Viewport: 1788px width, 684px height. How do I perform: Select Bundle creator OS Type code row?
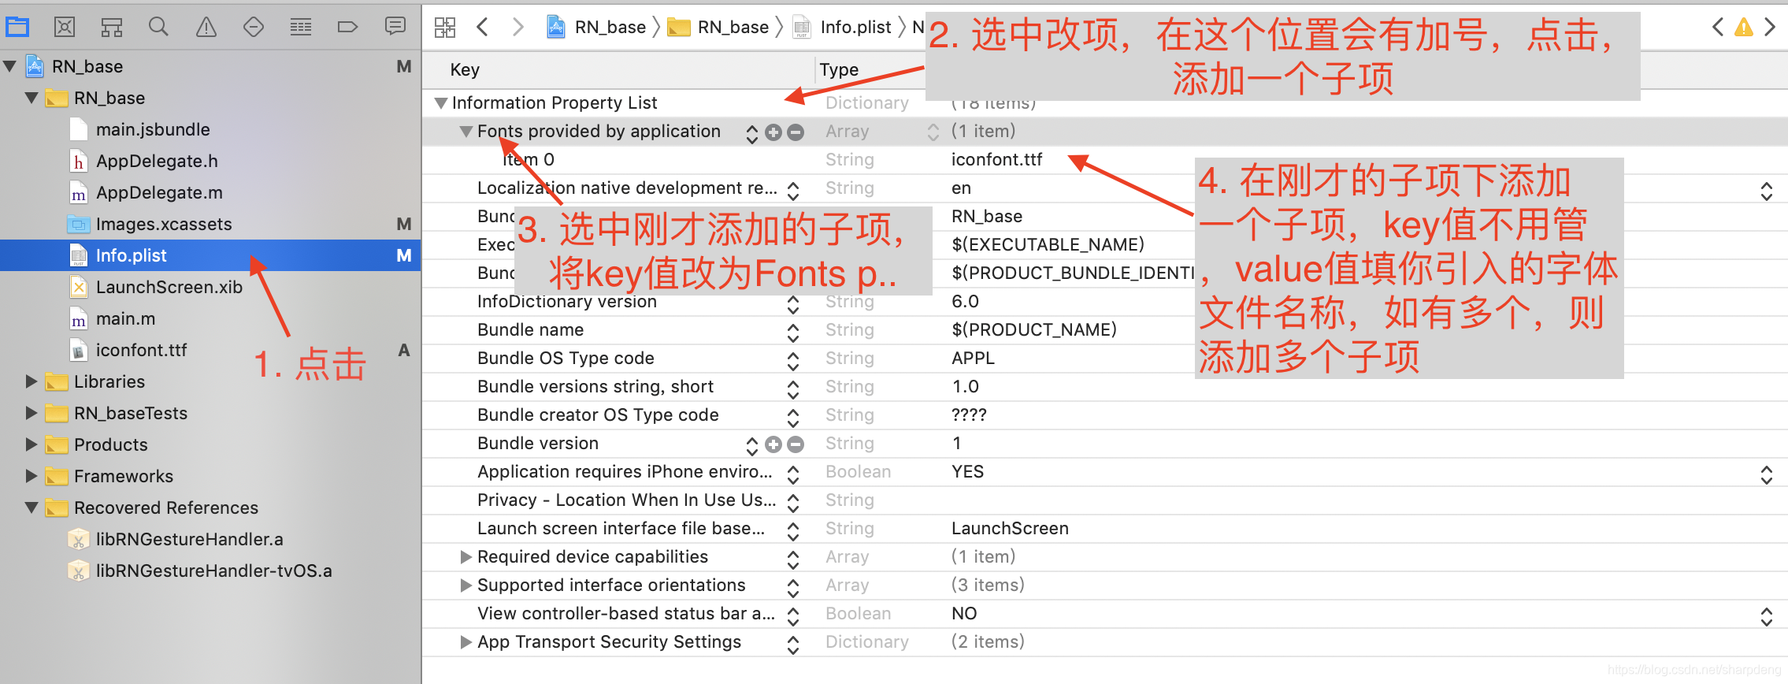(1104, 415)
